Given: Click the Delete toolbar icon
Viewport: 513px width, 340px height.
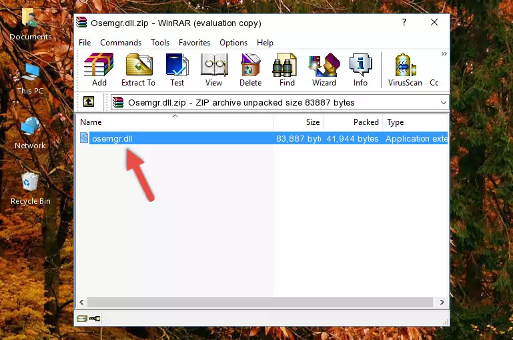Looking at the screenshot, I should pos(250,69).
